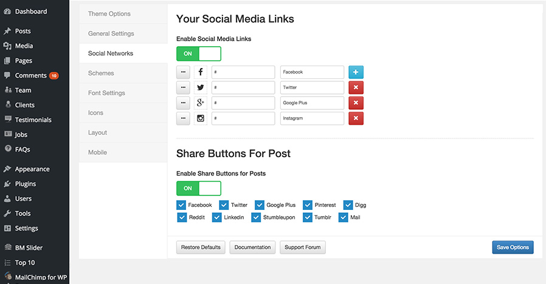Uncheck the Twitter share checkbox

(224, 205)
